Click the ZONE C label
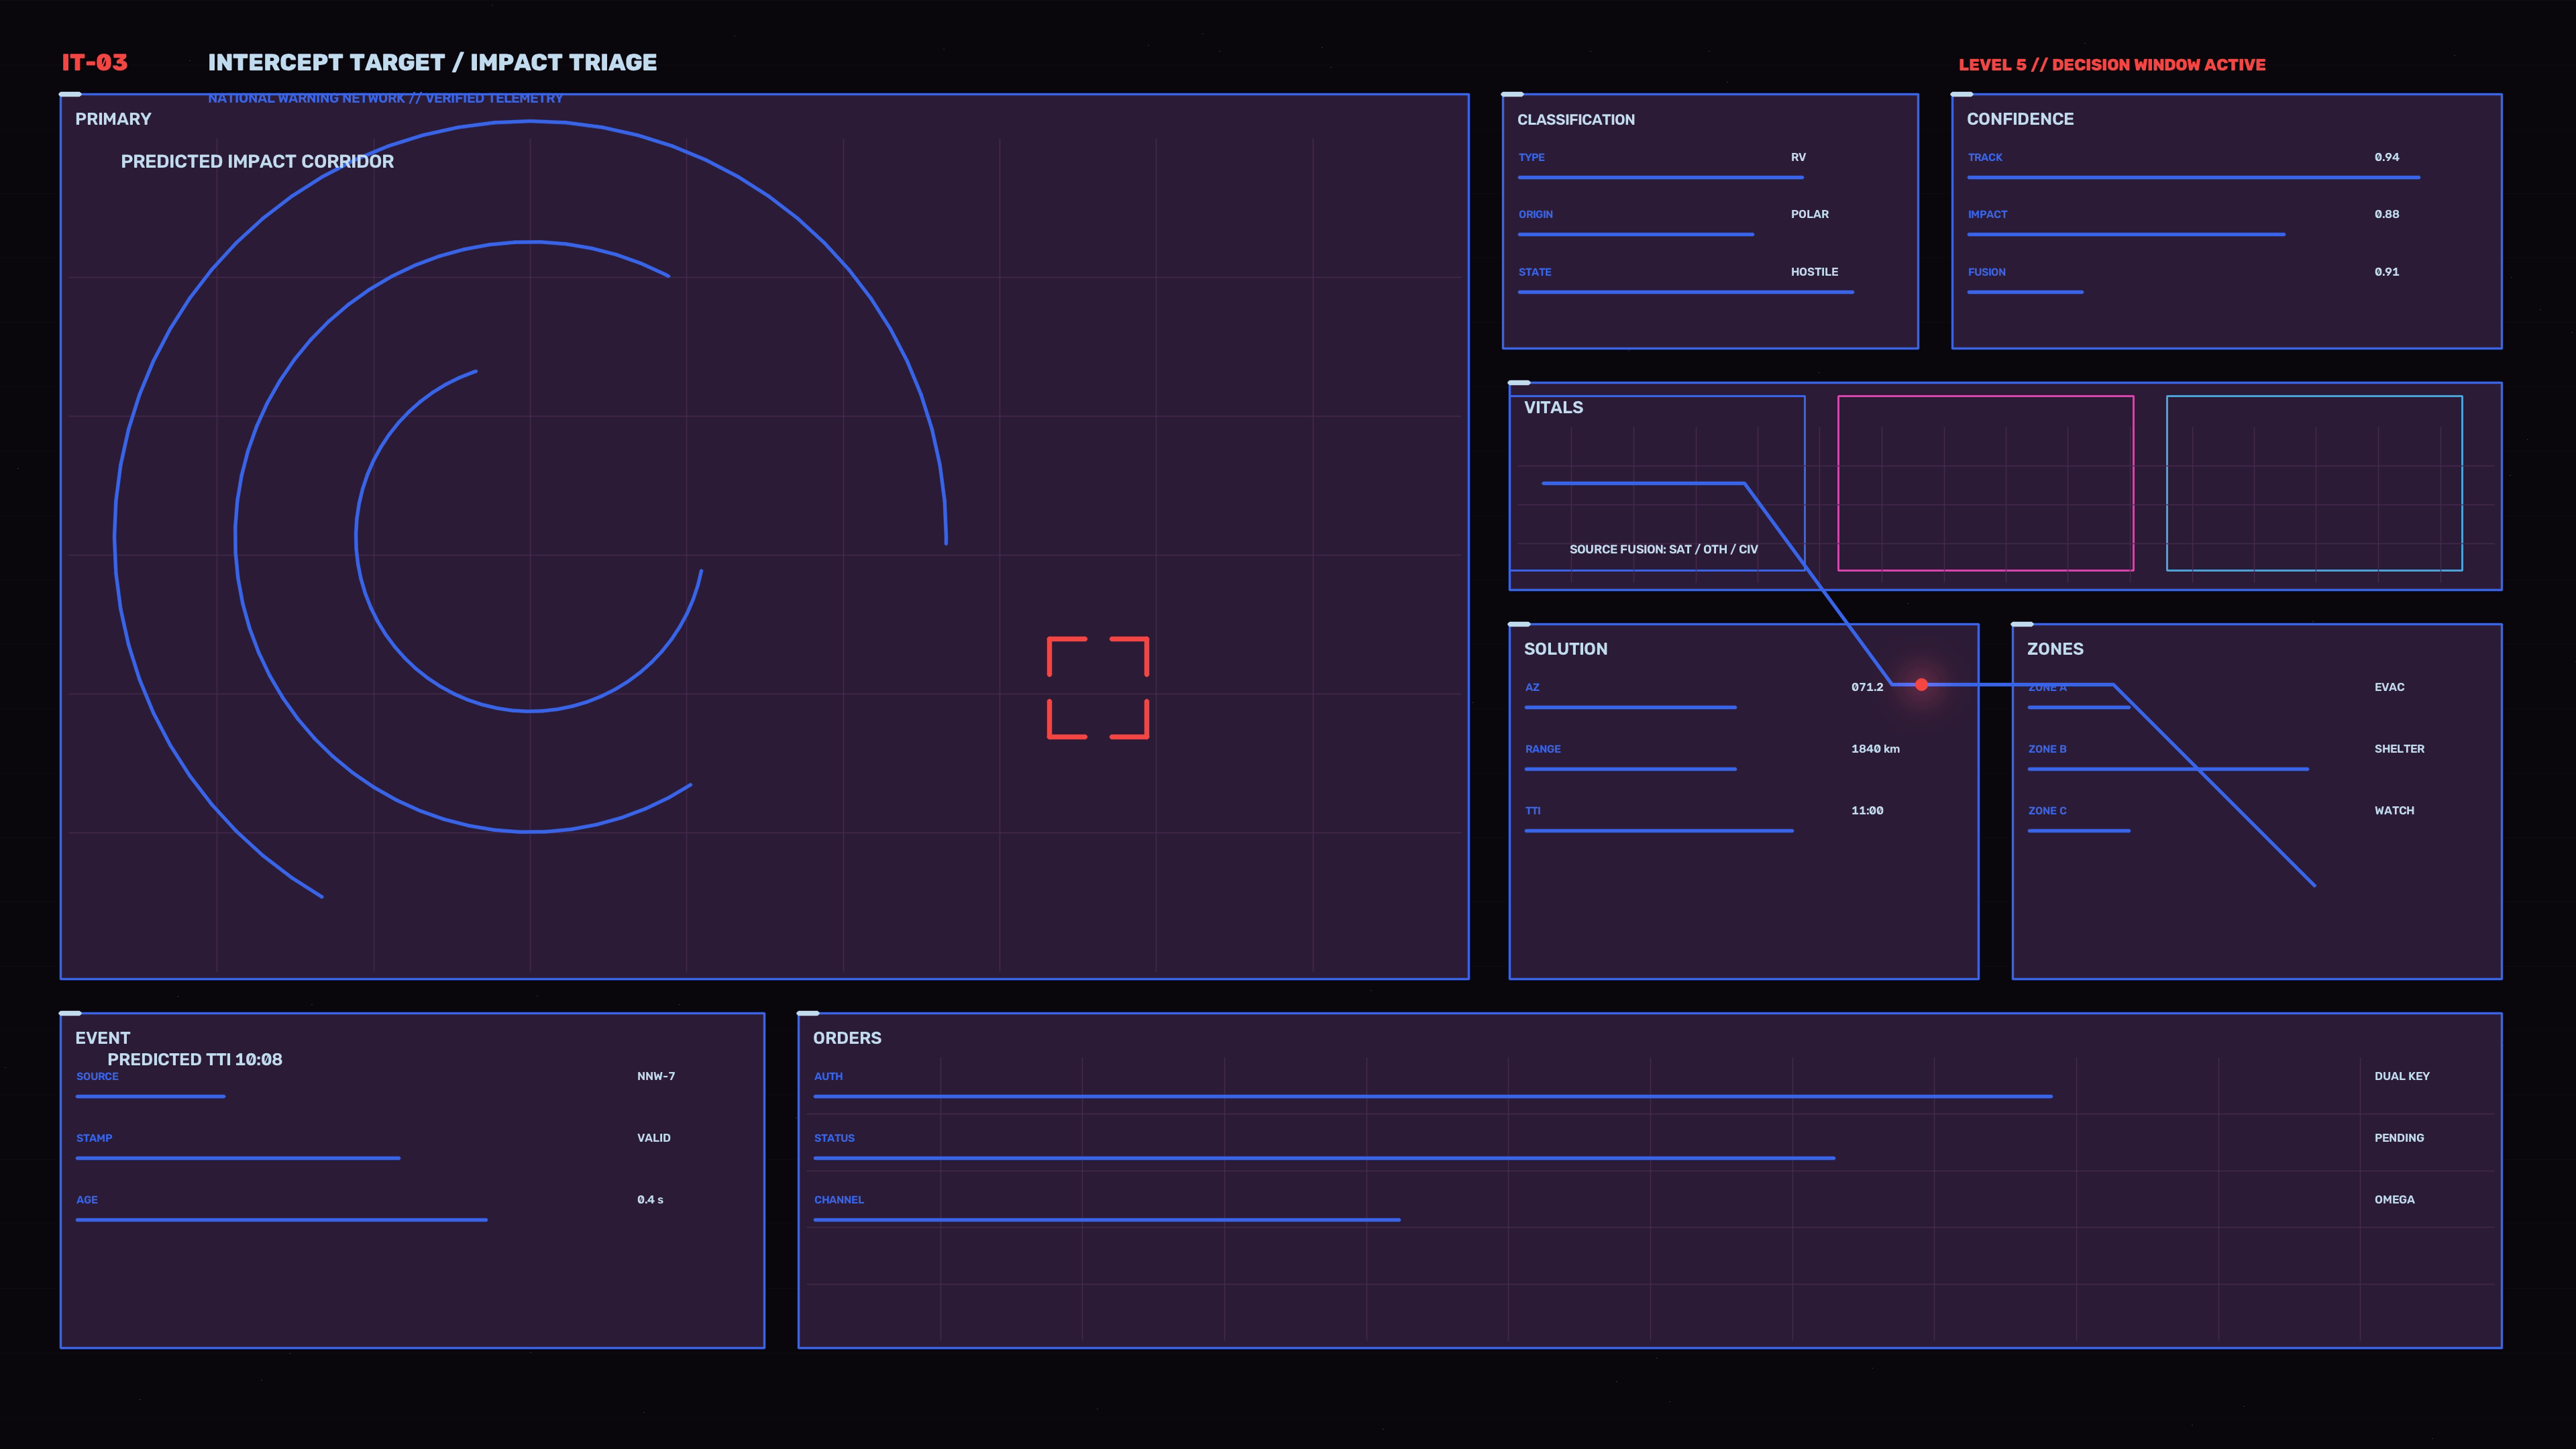Screen dimensions: 2576x1449 pyautogui.click(x=2047, y=811)
